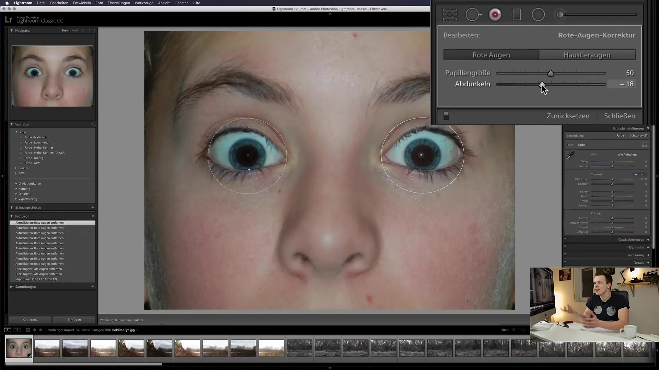Open the Hilfe menu
Viewport: 659px width, 370px height.
[196, 3]
